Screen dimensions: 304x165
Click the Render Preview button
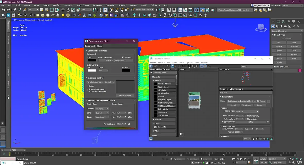click(125, 95)
